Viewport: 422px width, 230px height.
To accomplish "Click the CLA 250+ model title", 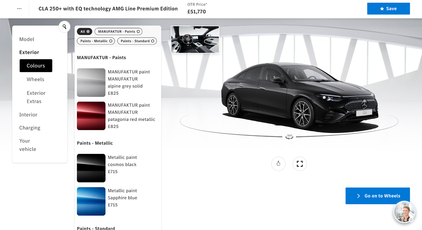I will (108, 9).
